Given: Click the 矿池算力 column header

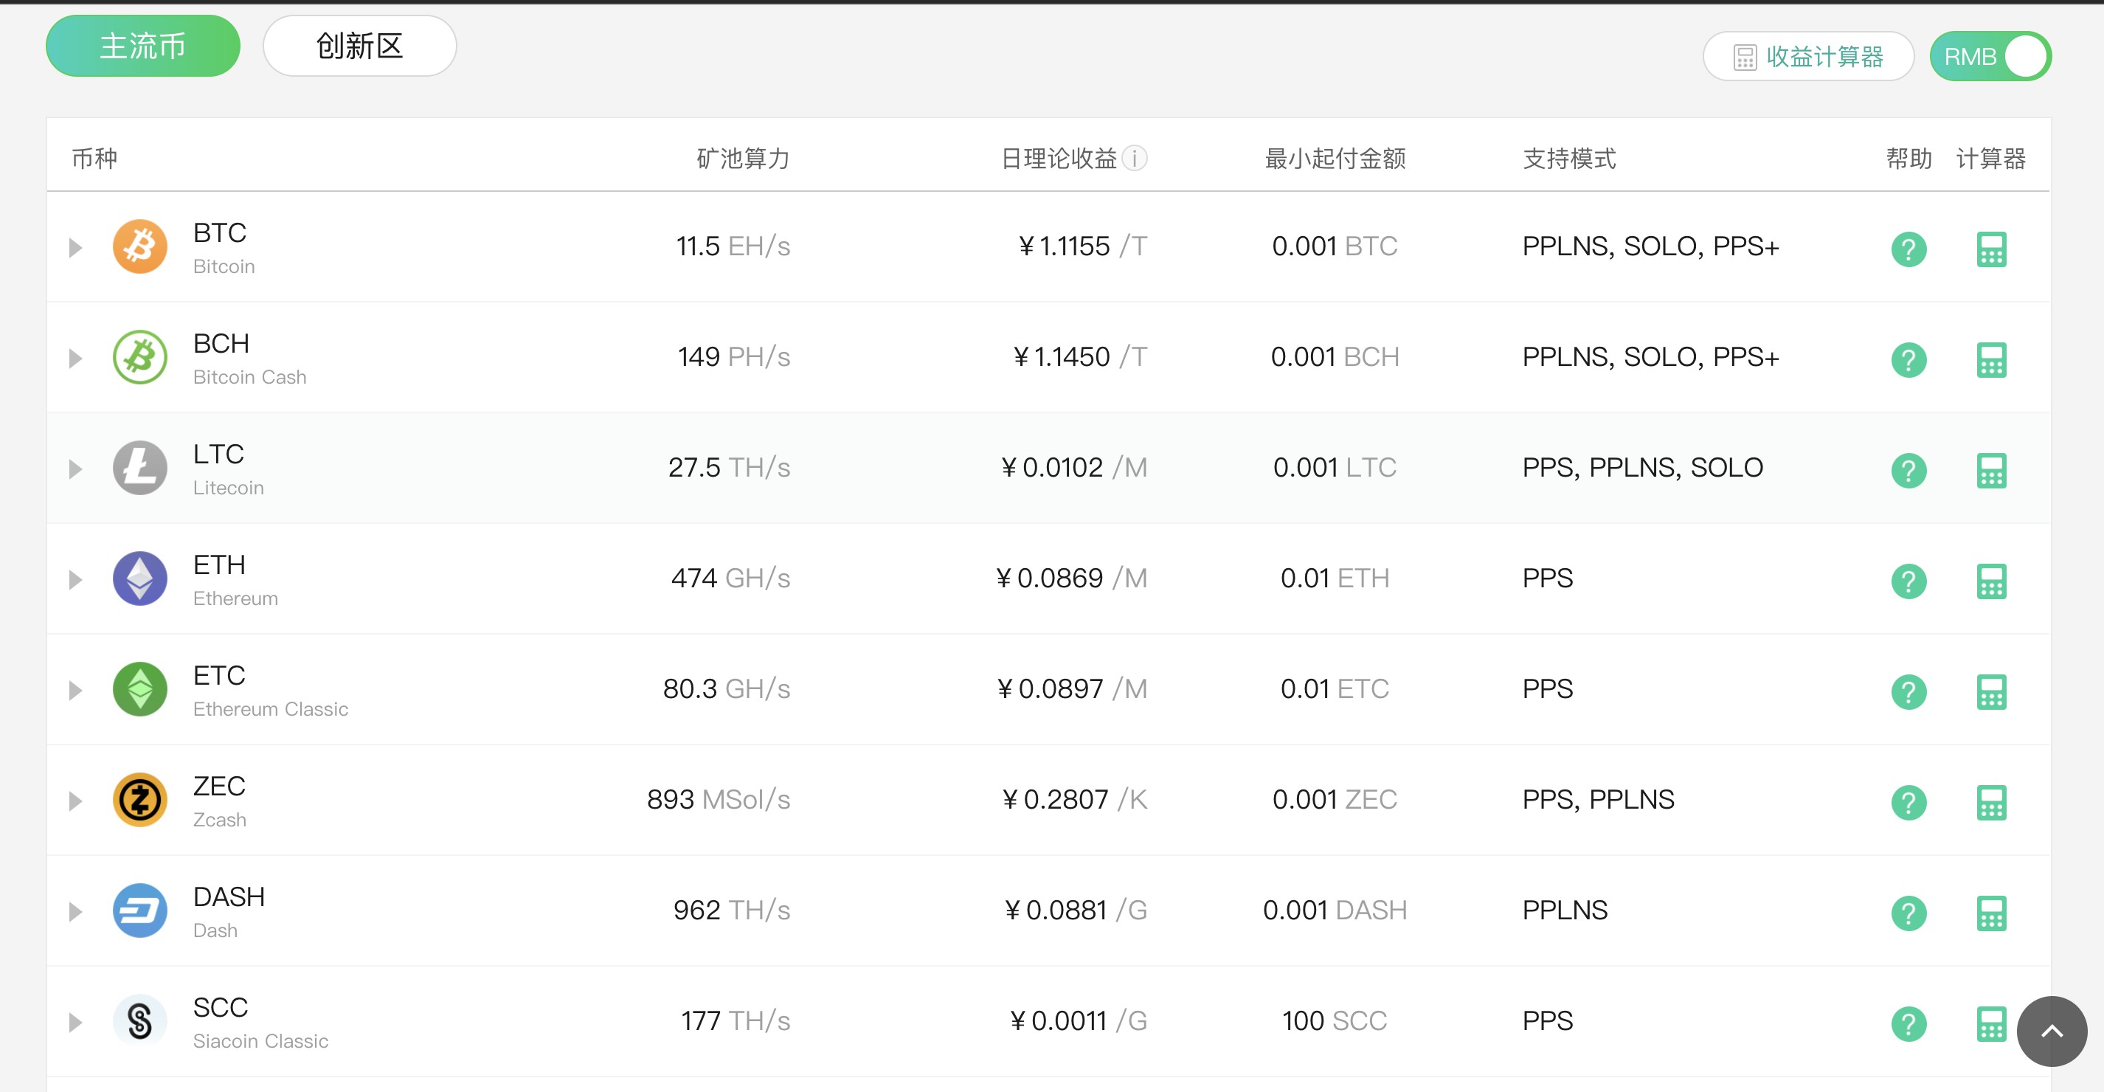Looking at the screenshot, I should click(742, 159).
